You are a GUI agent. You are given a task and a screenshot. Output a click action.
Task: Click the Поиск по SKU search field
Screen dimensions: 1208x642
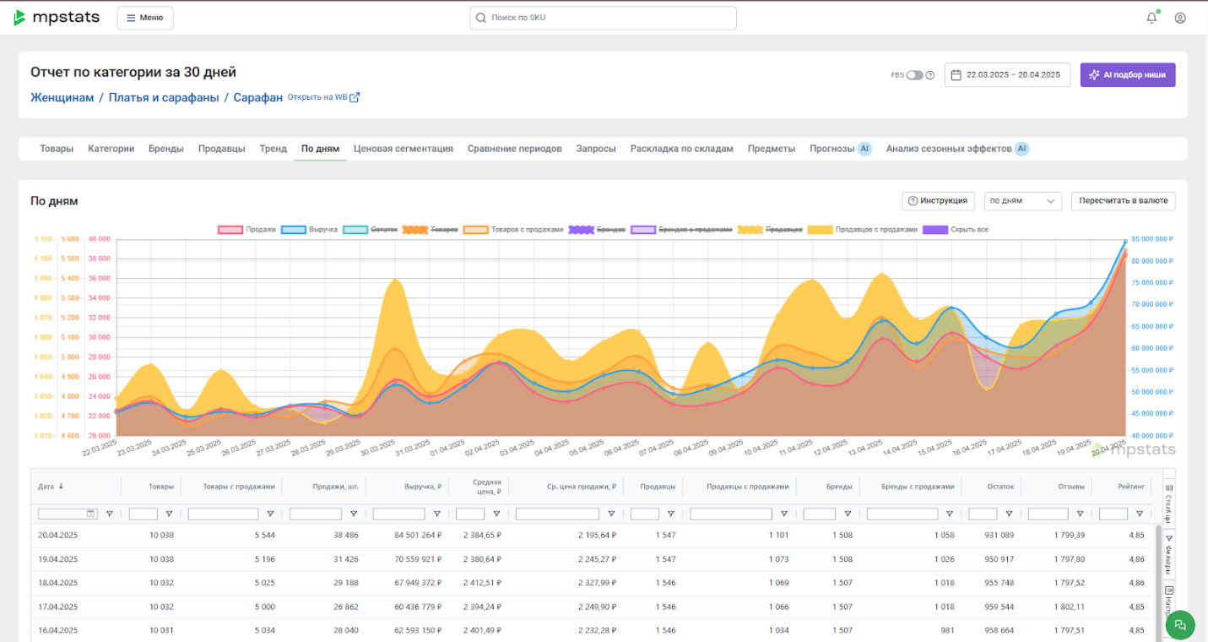(603, 18)
